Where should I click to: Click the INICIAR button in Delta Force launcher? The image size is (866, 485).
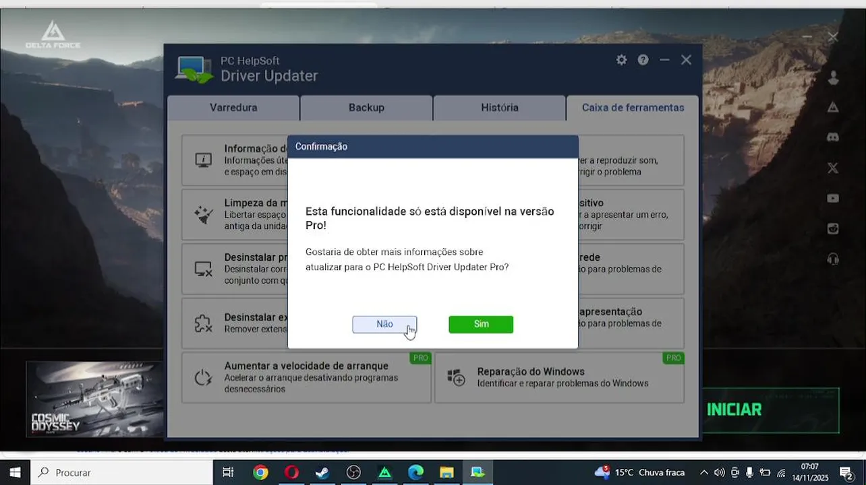771,410
